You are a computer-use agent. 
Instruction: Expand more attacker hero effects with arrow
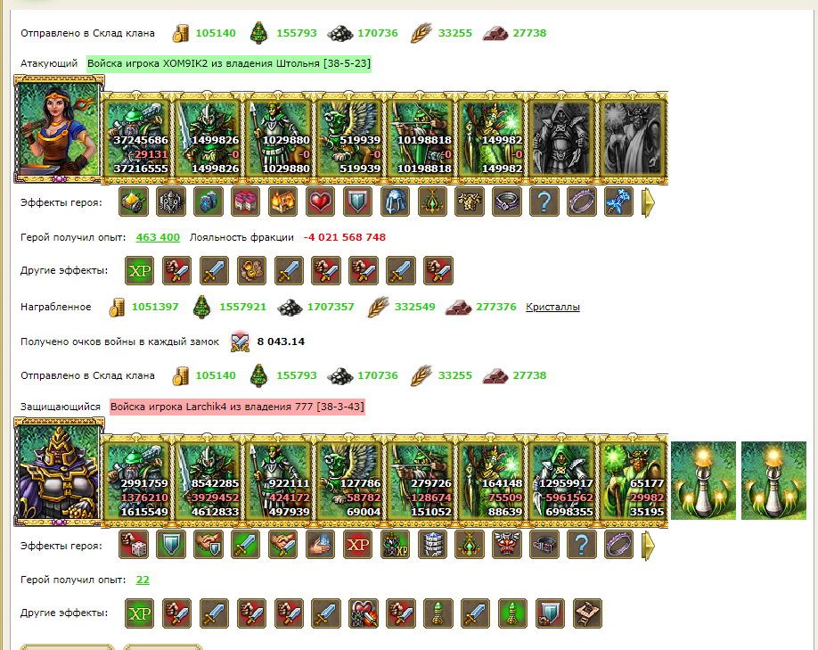pos(648,202)
